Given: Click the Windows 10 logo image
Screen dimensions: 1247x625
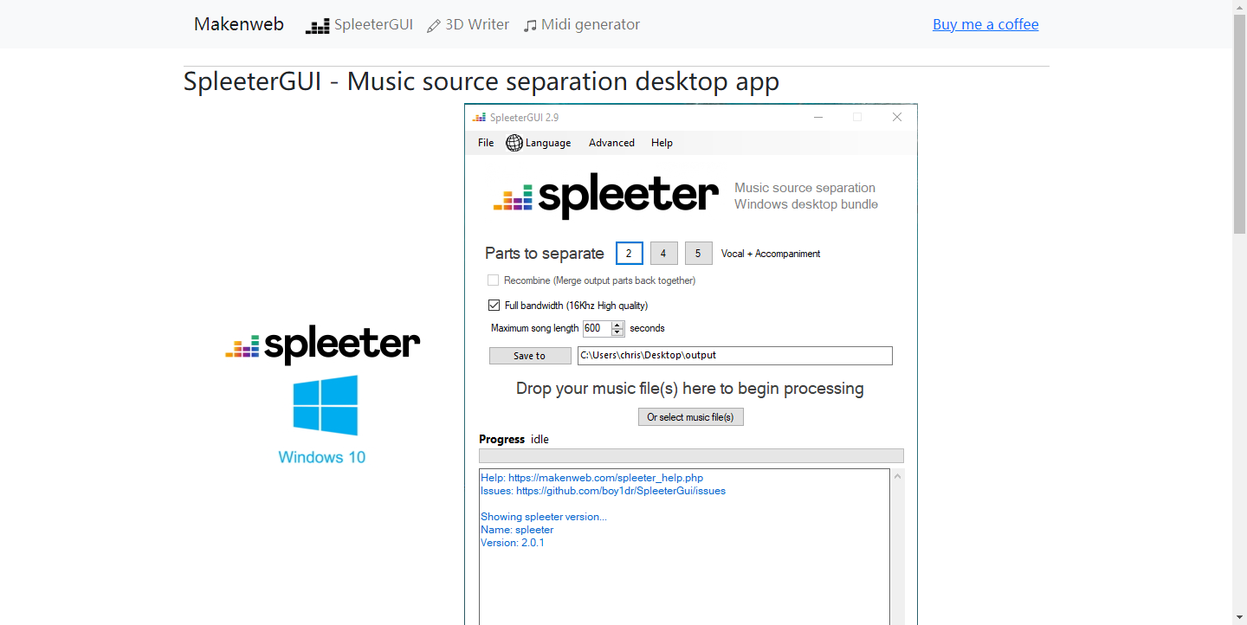Looking at the screenshot, I should coord(326,405).
